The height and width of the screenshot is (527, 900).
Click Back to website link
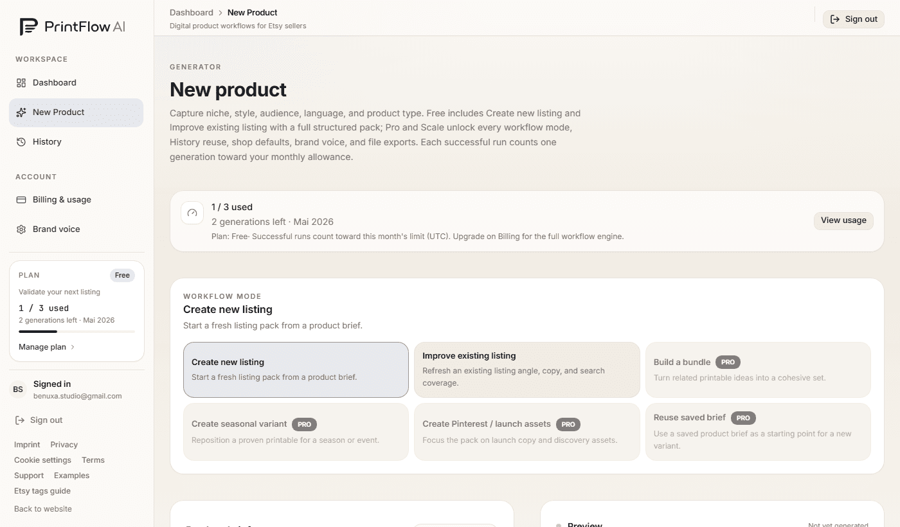(43, 509)
